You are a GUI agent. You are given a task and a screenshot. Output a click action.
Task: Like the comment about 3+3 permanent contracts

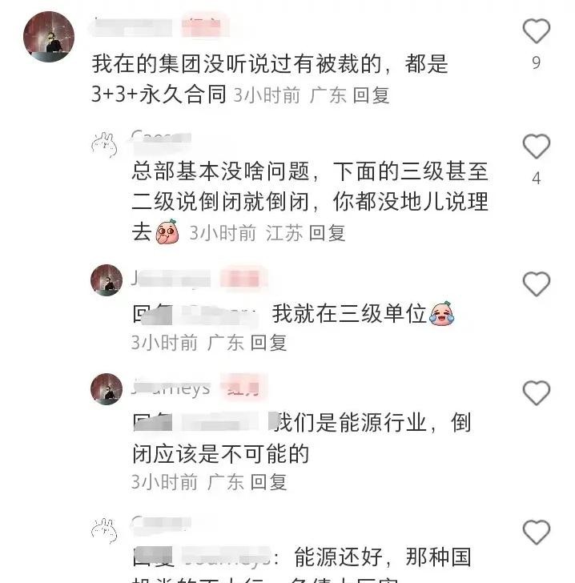click(x=537, y=31)
